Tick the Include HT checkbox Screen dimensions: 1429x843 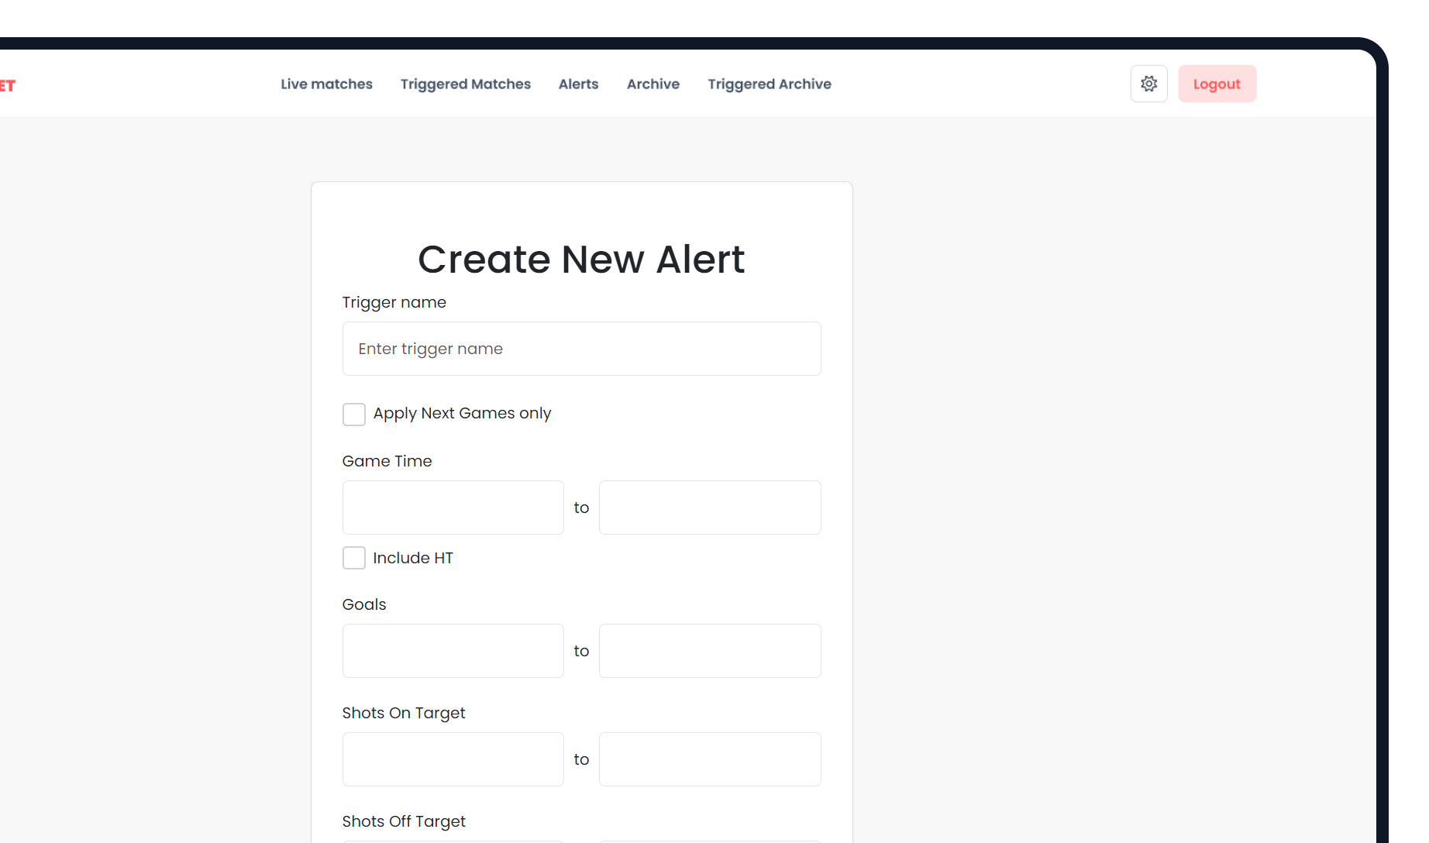tap(354, 558)
